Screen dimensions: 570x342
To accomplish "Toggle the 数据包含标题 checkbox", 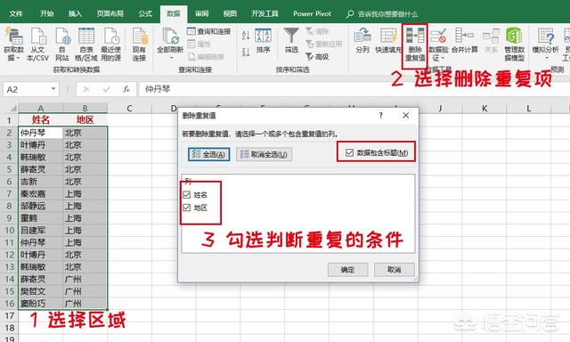I will 349,152.
